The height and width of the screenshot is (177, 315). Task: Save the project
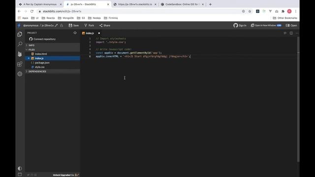[x=73, y=26]
